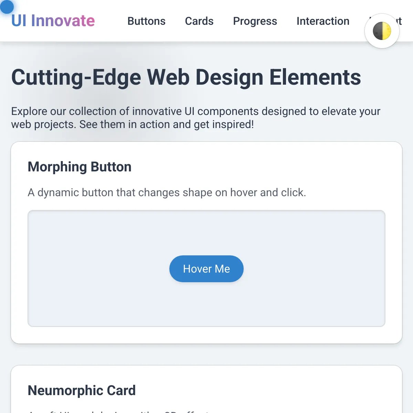The width and height of the screenshot is (413, 413).
Task: Select the morphing button description text
Action: click(167, 192)
